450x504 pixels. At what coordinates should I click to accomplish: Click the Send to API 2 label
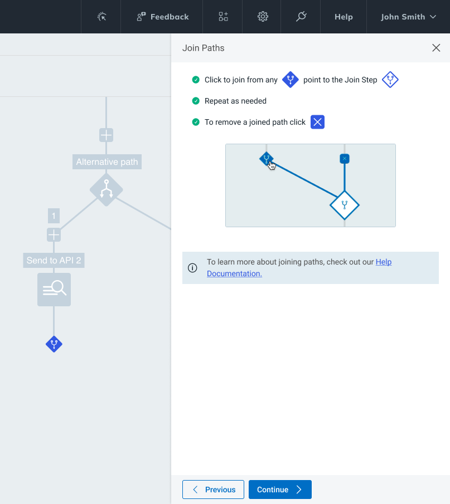tap(54, 260)
